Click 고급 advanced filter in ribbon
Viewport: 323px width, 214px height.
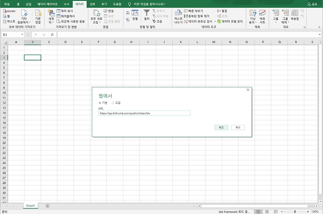[157, 21]
